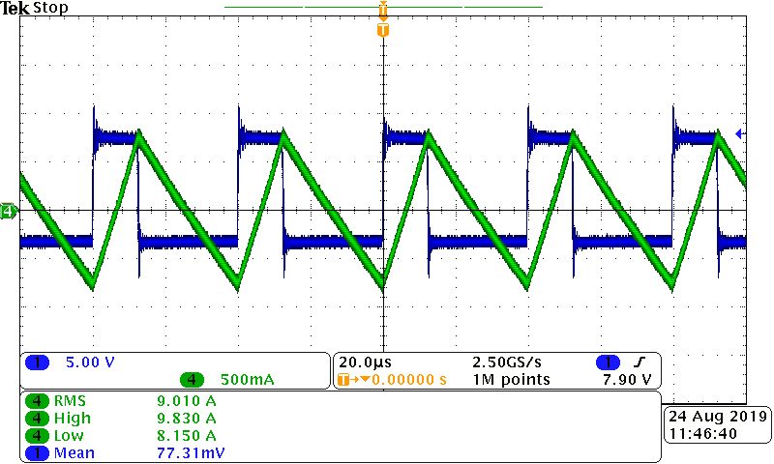
Task: Click the 11:46:40 time stamp
Action: (x=703, y=434)
